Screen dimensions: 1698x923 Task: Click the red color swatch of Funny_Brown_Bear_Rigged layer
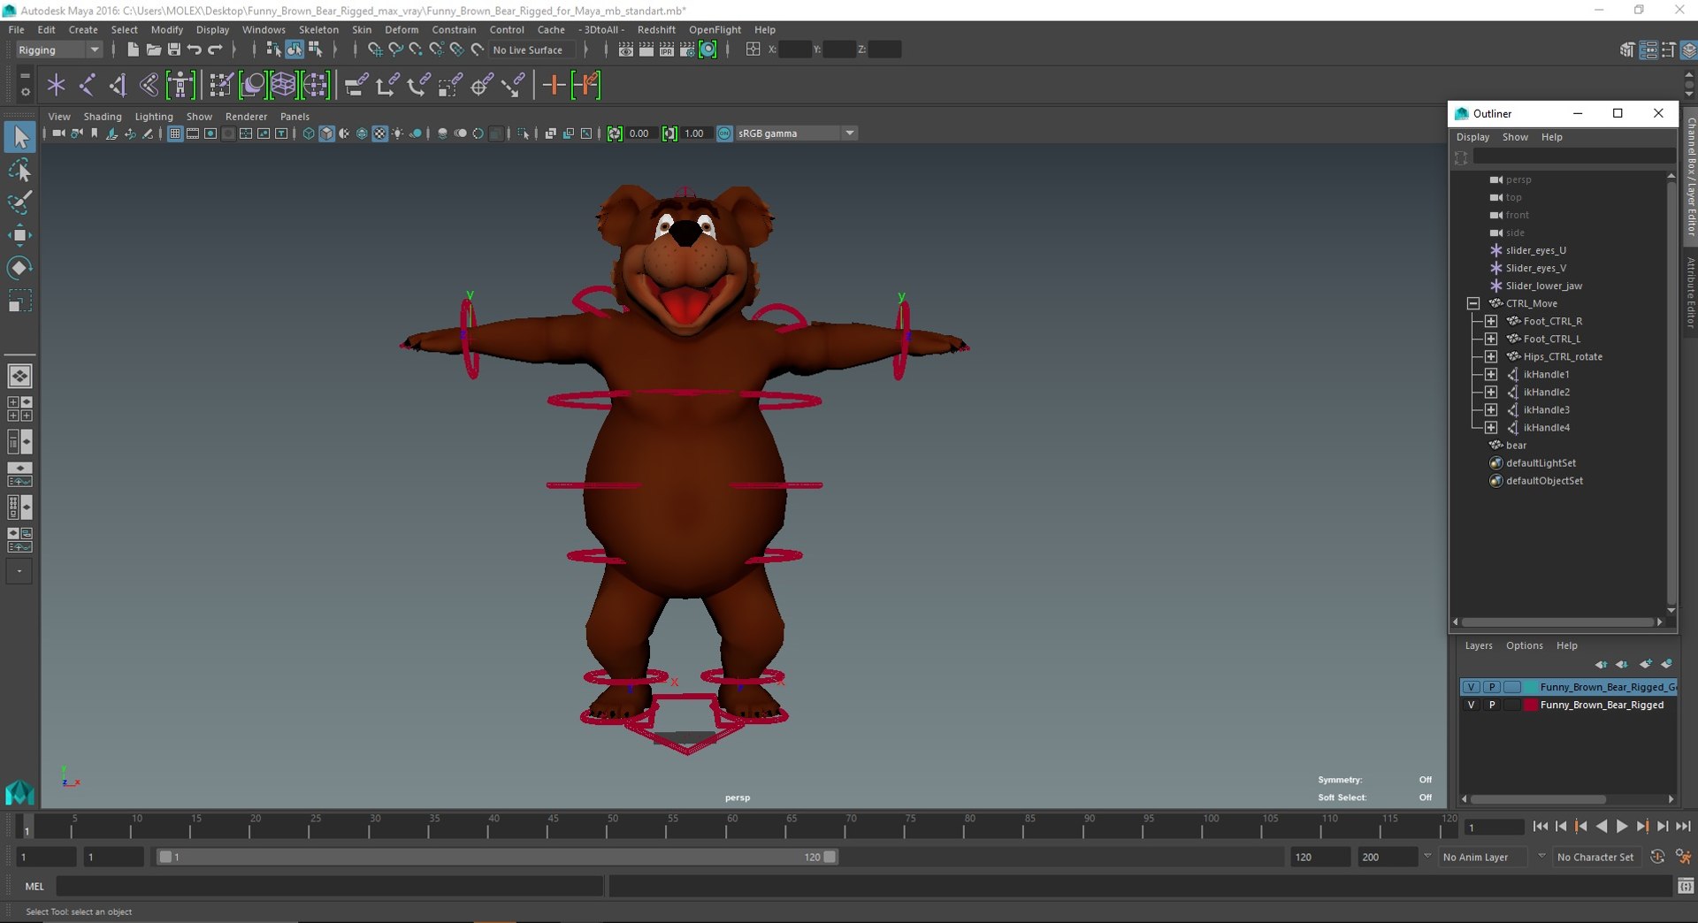pos(1530,705)
